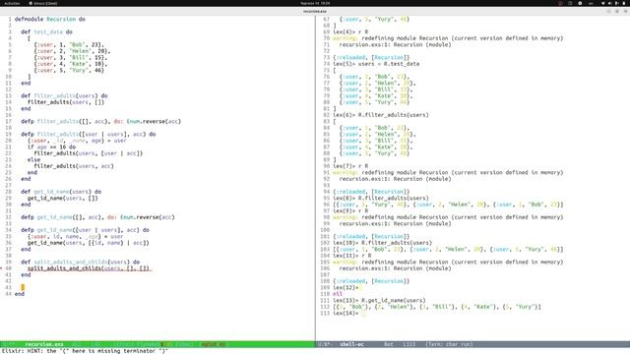Click get_id_name(users, []) on line 29
The height and width of the screenshot is (354, 630).
[x=63, y=198]
